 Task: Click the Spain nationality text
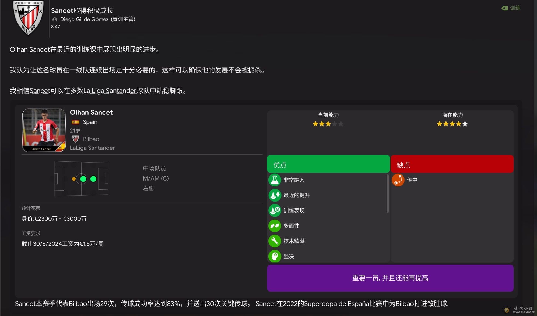click(90, 122)
